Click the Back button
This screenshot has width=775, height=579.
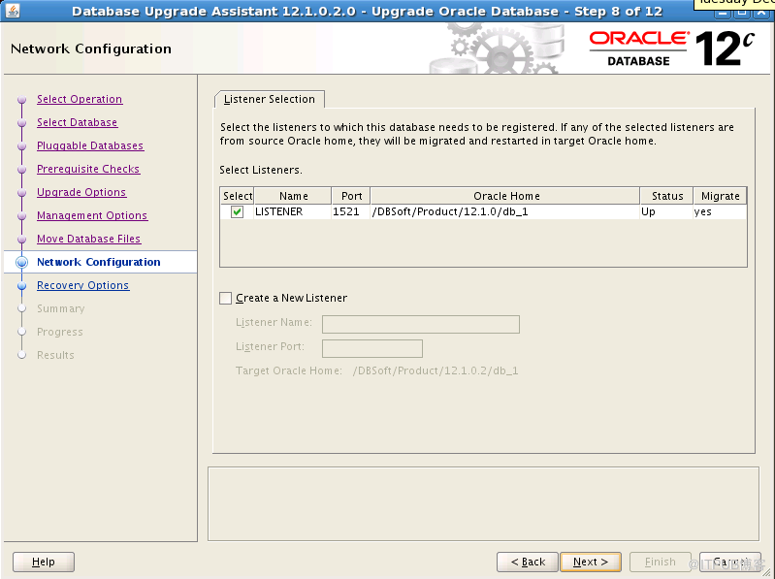[x=528, y=562]
